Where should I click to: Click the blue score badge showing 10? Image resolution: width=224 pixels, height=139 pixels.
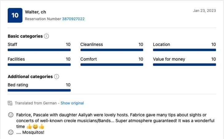[15, 15]
